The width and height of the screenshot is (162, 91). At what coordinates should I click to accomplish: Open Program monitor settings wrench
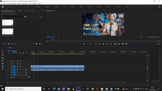click(x=149, y=37)
